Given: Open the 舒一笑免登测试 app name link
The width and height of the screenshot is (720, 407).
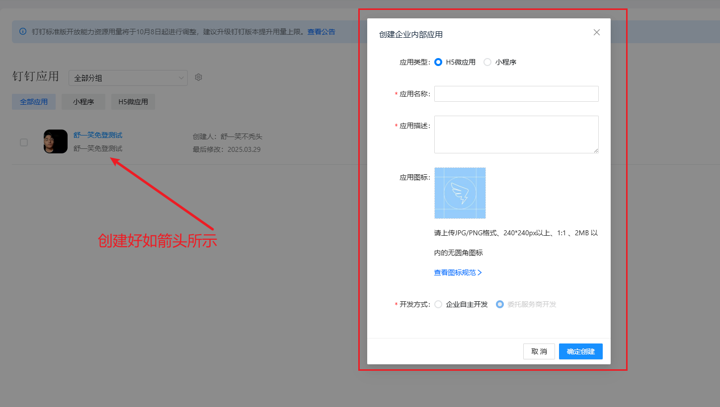Looking at the screenshot, I should (x=98, y=135).
